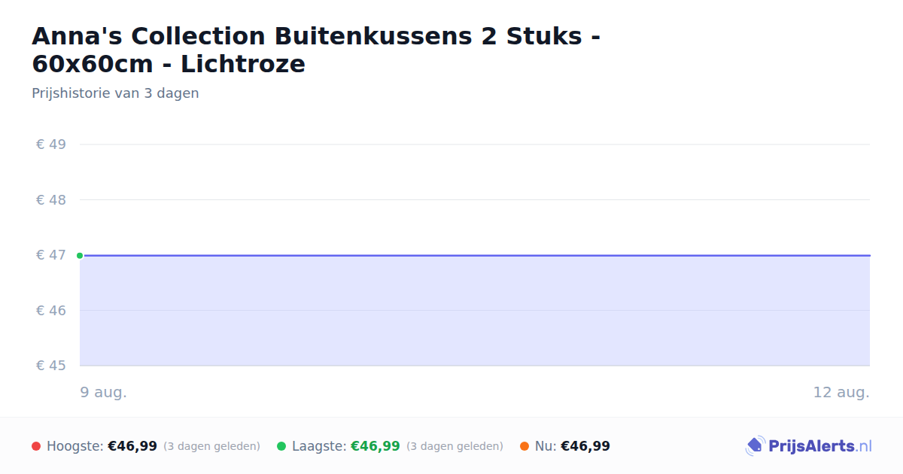Image resolution: width=903 pixels, height=474 pixels.
Task: Click the Nu €46,99 current price
Action: (x=585, y=446)
